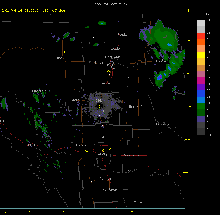This screenshot has height=215, width=220.
Task: Click the Airdrie town label
Action: point(103,137)
